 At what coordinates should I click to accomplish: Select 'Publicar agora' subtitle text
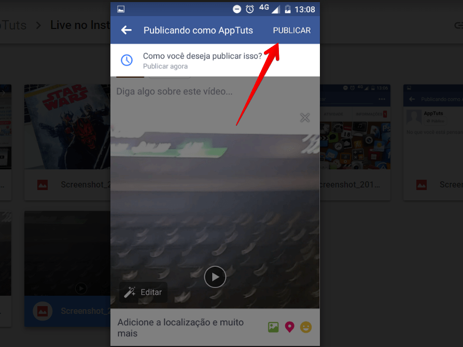[x=165, y=66]
